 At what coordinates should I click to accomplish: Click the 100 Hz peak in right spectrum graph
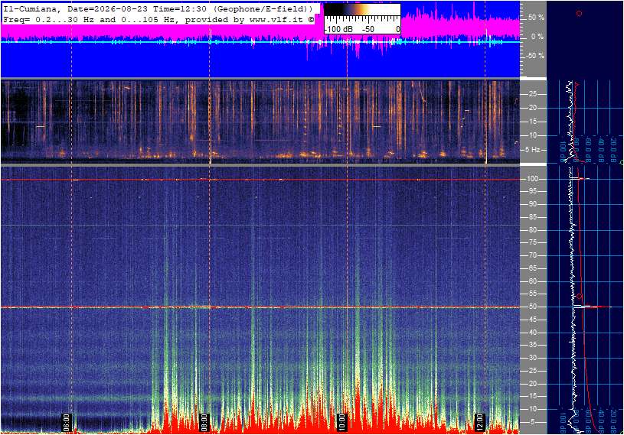pos(581,179)
